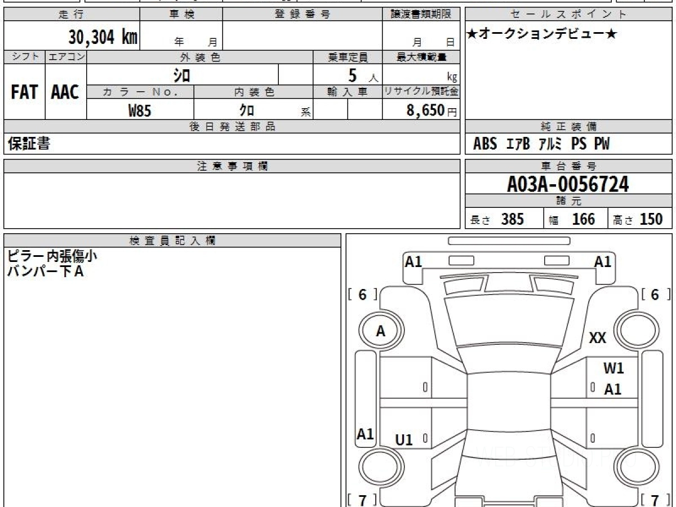The height and width of the screenshot is (507, 676).
Task: Click the PW equipment label
Action: (x=602, y=144)
